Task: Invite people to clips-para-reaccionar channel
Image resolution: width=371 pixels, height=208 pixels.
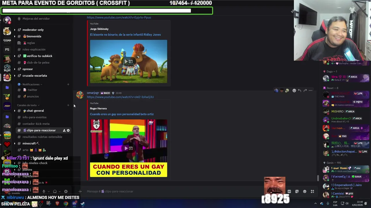Action: [64, 130]
